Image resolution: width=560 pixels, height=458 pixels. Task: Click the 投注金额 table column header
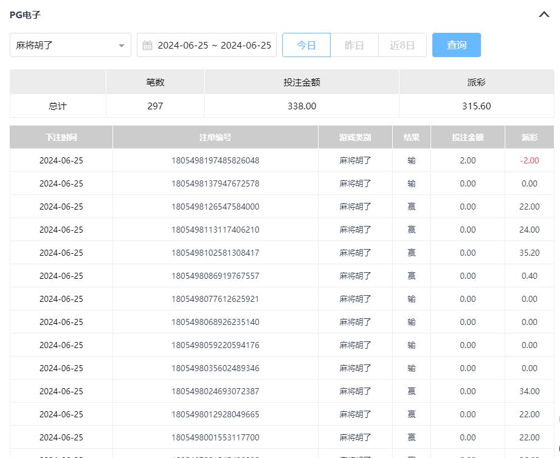468,137
